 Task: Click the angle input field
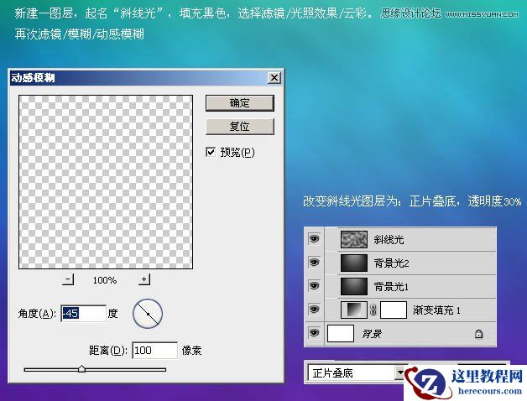pyautogui.click(x=83, y=313)
